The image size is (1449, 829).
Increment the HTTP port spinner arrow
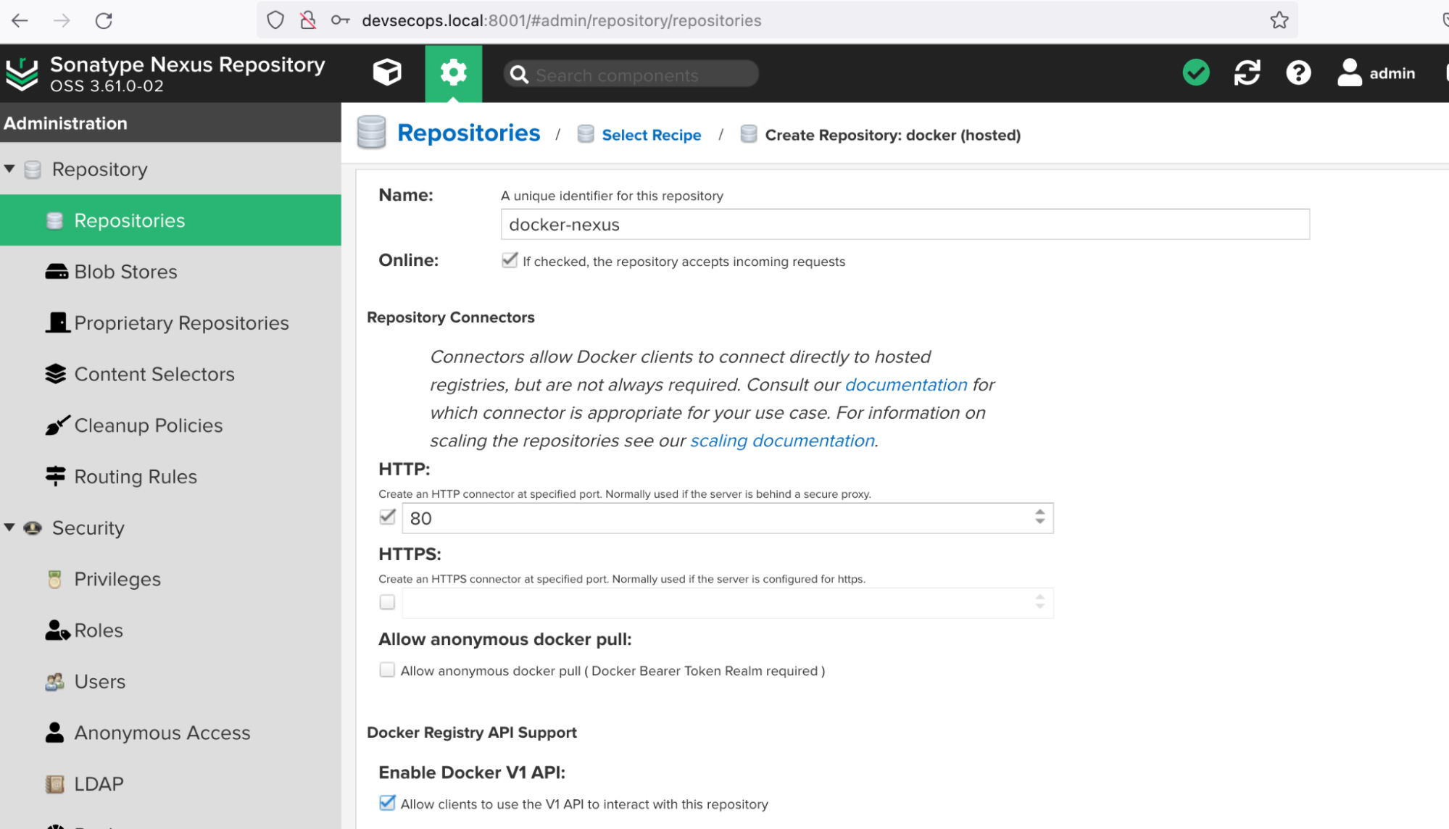[1039, 512]
